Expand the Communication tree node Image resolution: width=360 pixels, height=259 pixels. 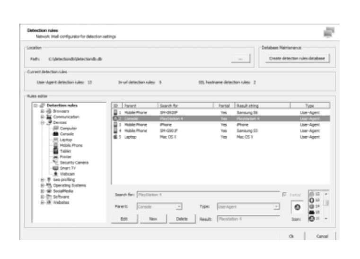42,117
